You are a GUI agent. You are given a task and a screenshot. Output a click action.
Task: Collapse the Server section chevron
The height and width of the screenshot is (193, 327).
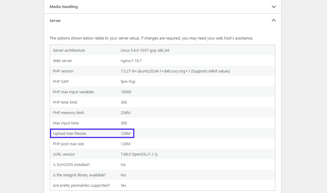click(273, 20)
